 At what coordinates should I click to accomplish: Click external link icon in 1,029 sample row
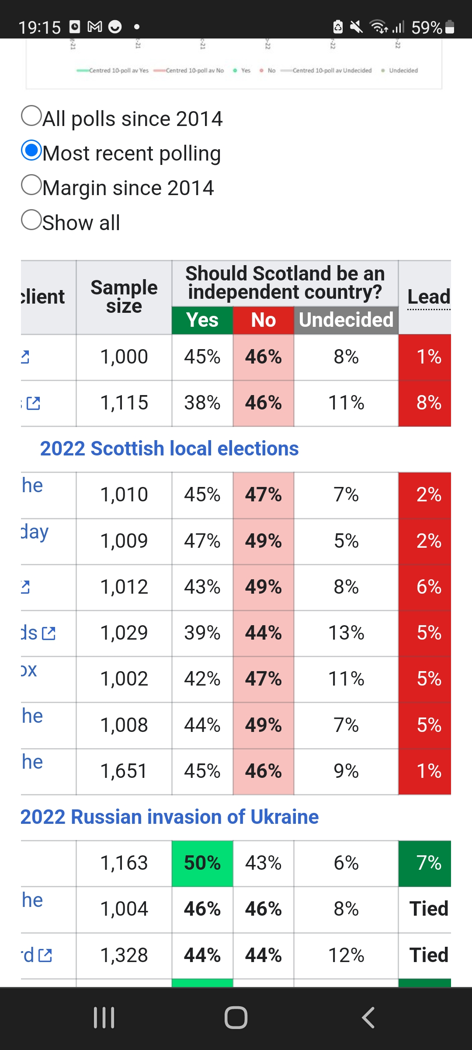(x=49, y=633)
